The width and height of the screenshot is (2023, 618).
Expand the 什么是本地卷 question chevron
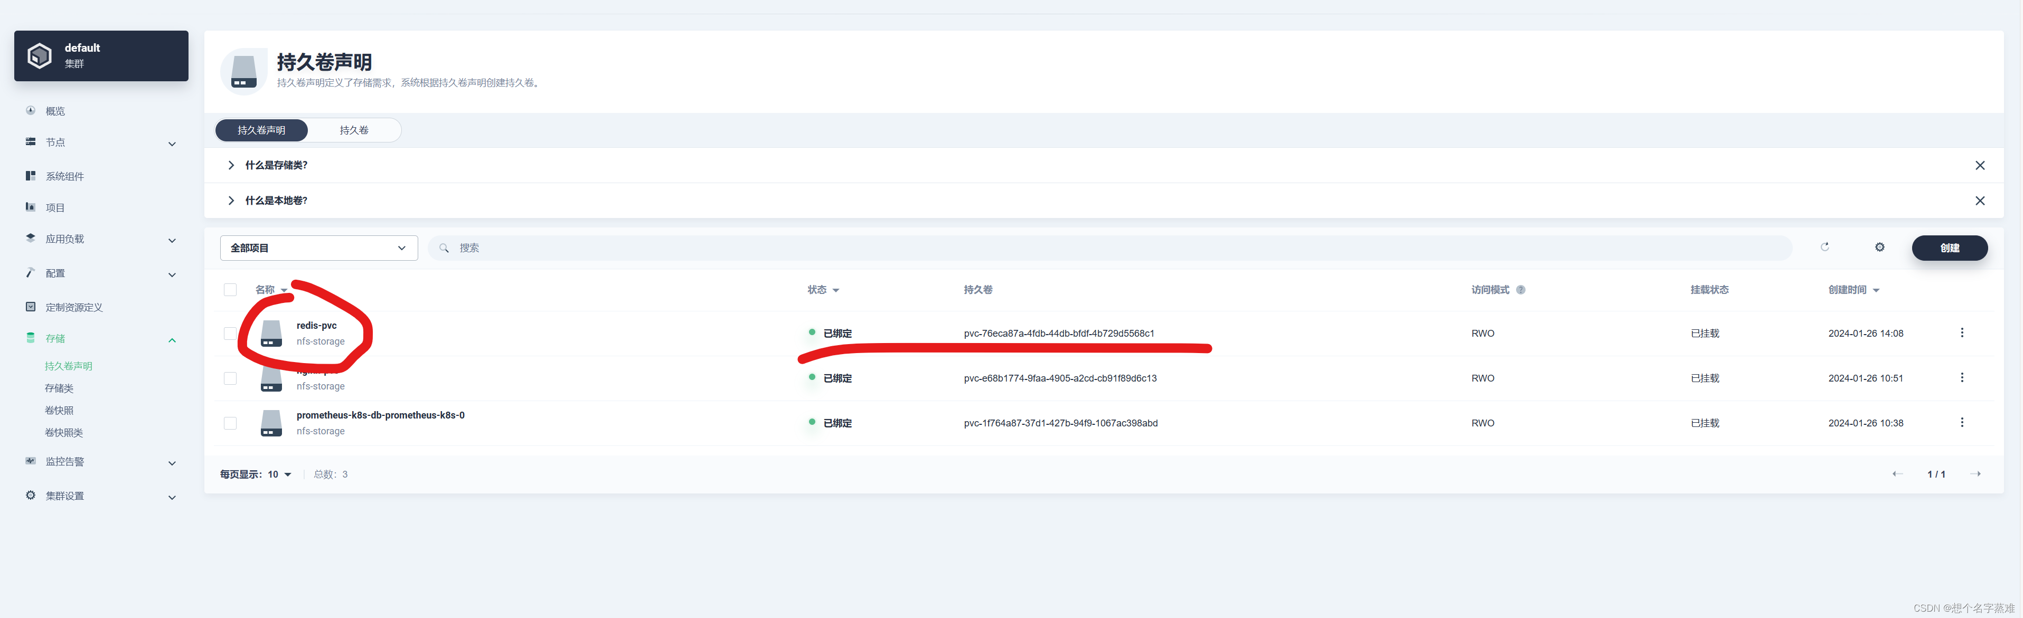pos(231,200)
